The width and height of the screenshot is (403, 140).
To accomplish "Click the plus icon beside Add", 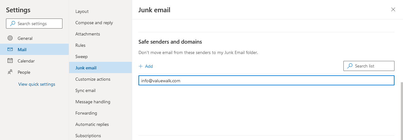I will (141, 66).
